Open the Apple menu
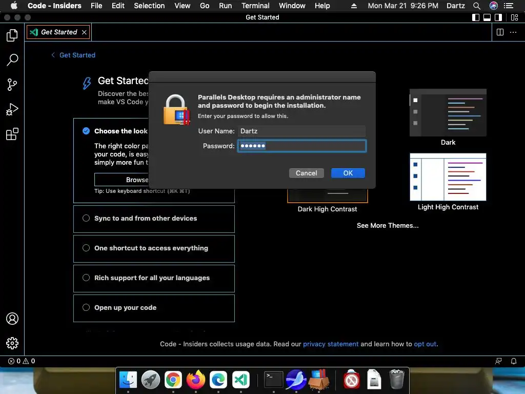This screenshot has height=394, width=525. click(14, 6)
